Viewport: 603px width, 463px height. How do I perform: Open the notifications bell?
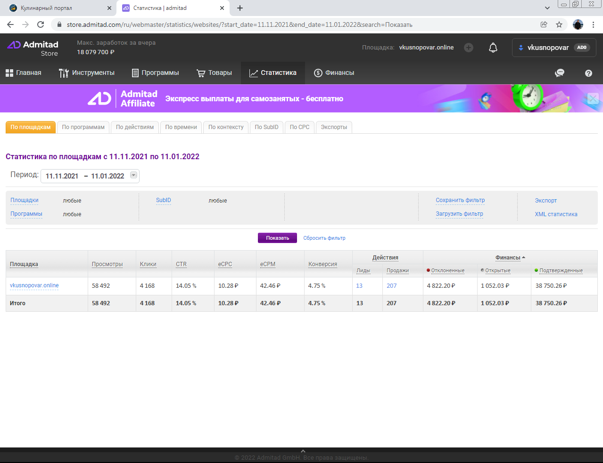(x=493, y=48)
